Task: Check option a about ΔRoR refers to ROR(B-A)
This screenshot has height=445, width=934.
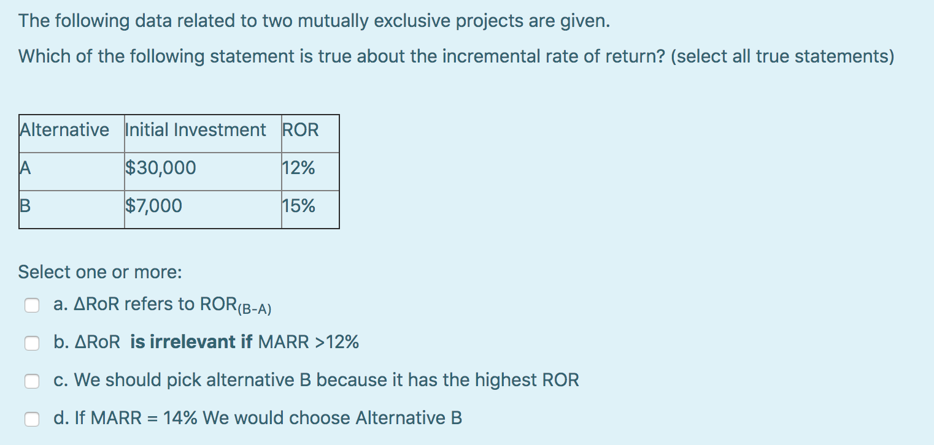Action: [x=31, y=305]
